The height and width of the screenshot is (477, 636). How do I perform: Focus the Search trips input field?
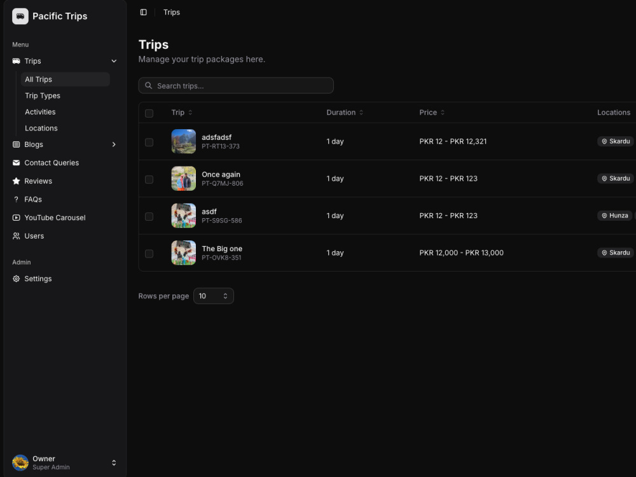pos(236,86)
